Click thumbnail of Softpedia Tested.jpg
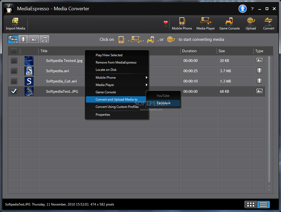The image size is (281, 212). point(29,61)
